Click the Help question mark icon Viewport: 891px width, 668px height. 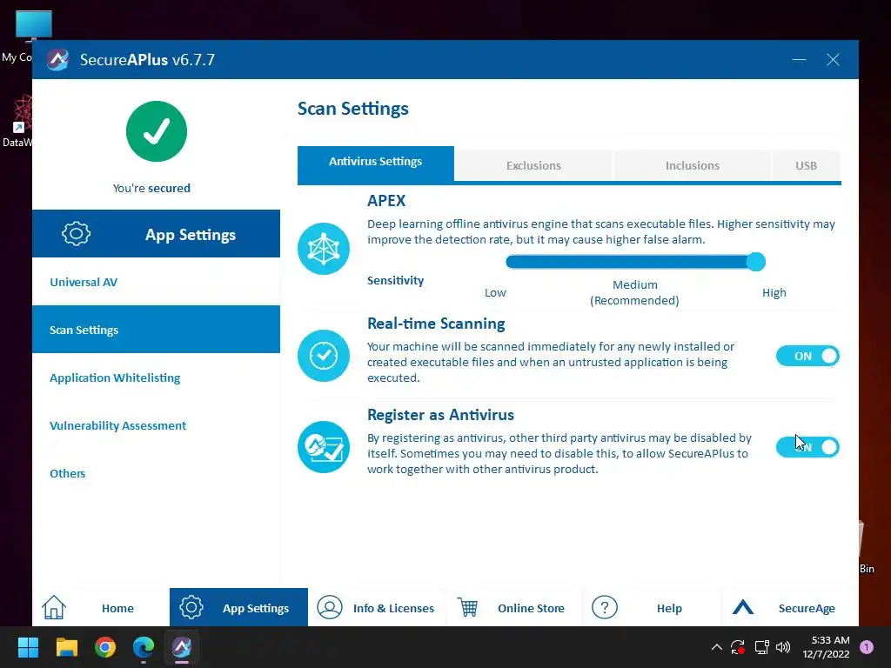pyautogui.click(x=605, y=607)
